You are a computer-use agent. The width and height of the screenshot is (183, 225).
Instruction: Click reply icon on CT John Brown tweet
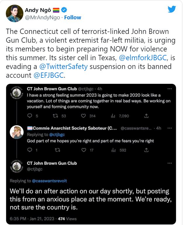(x=29, y=116)
